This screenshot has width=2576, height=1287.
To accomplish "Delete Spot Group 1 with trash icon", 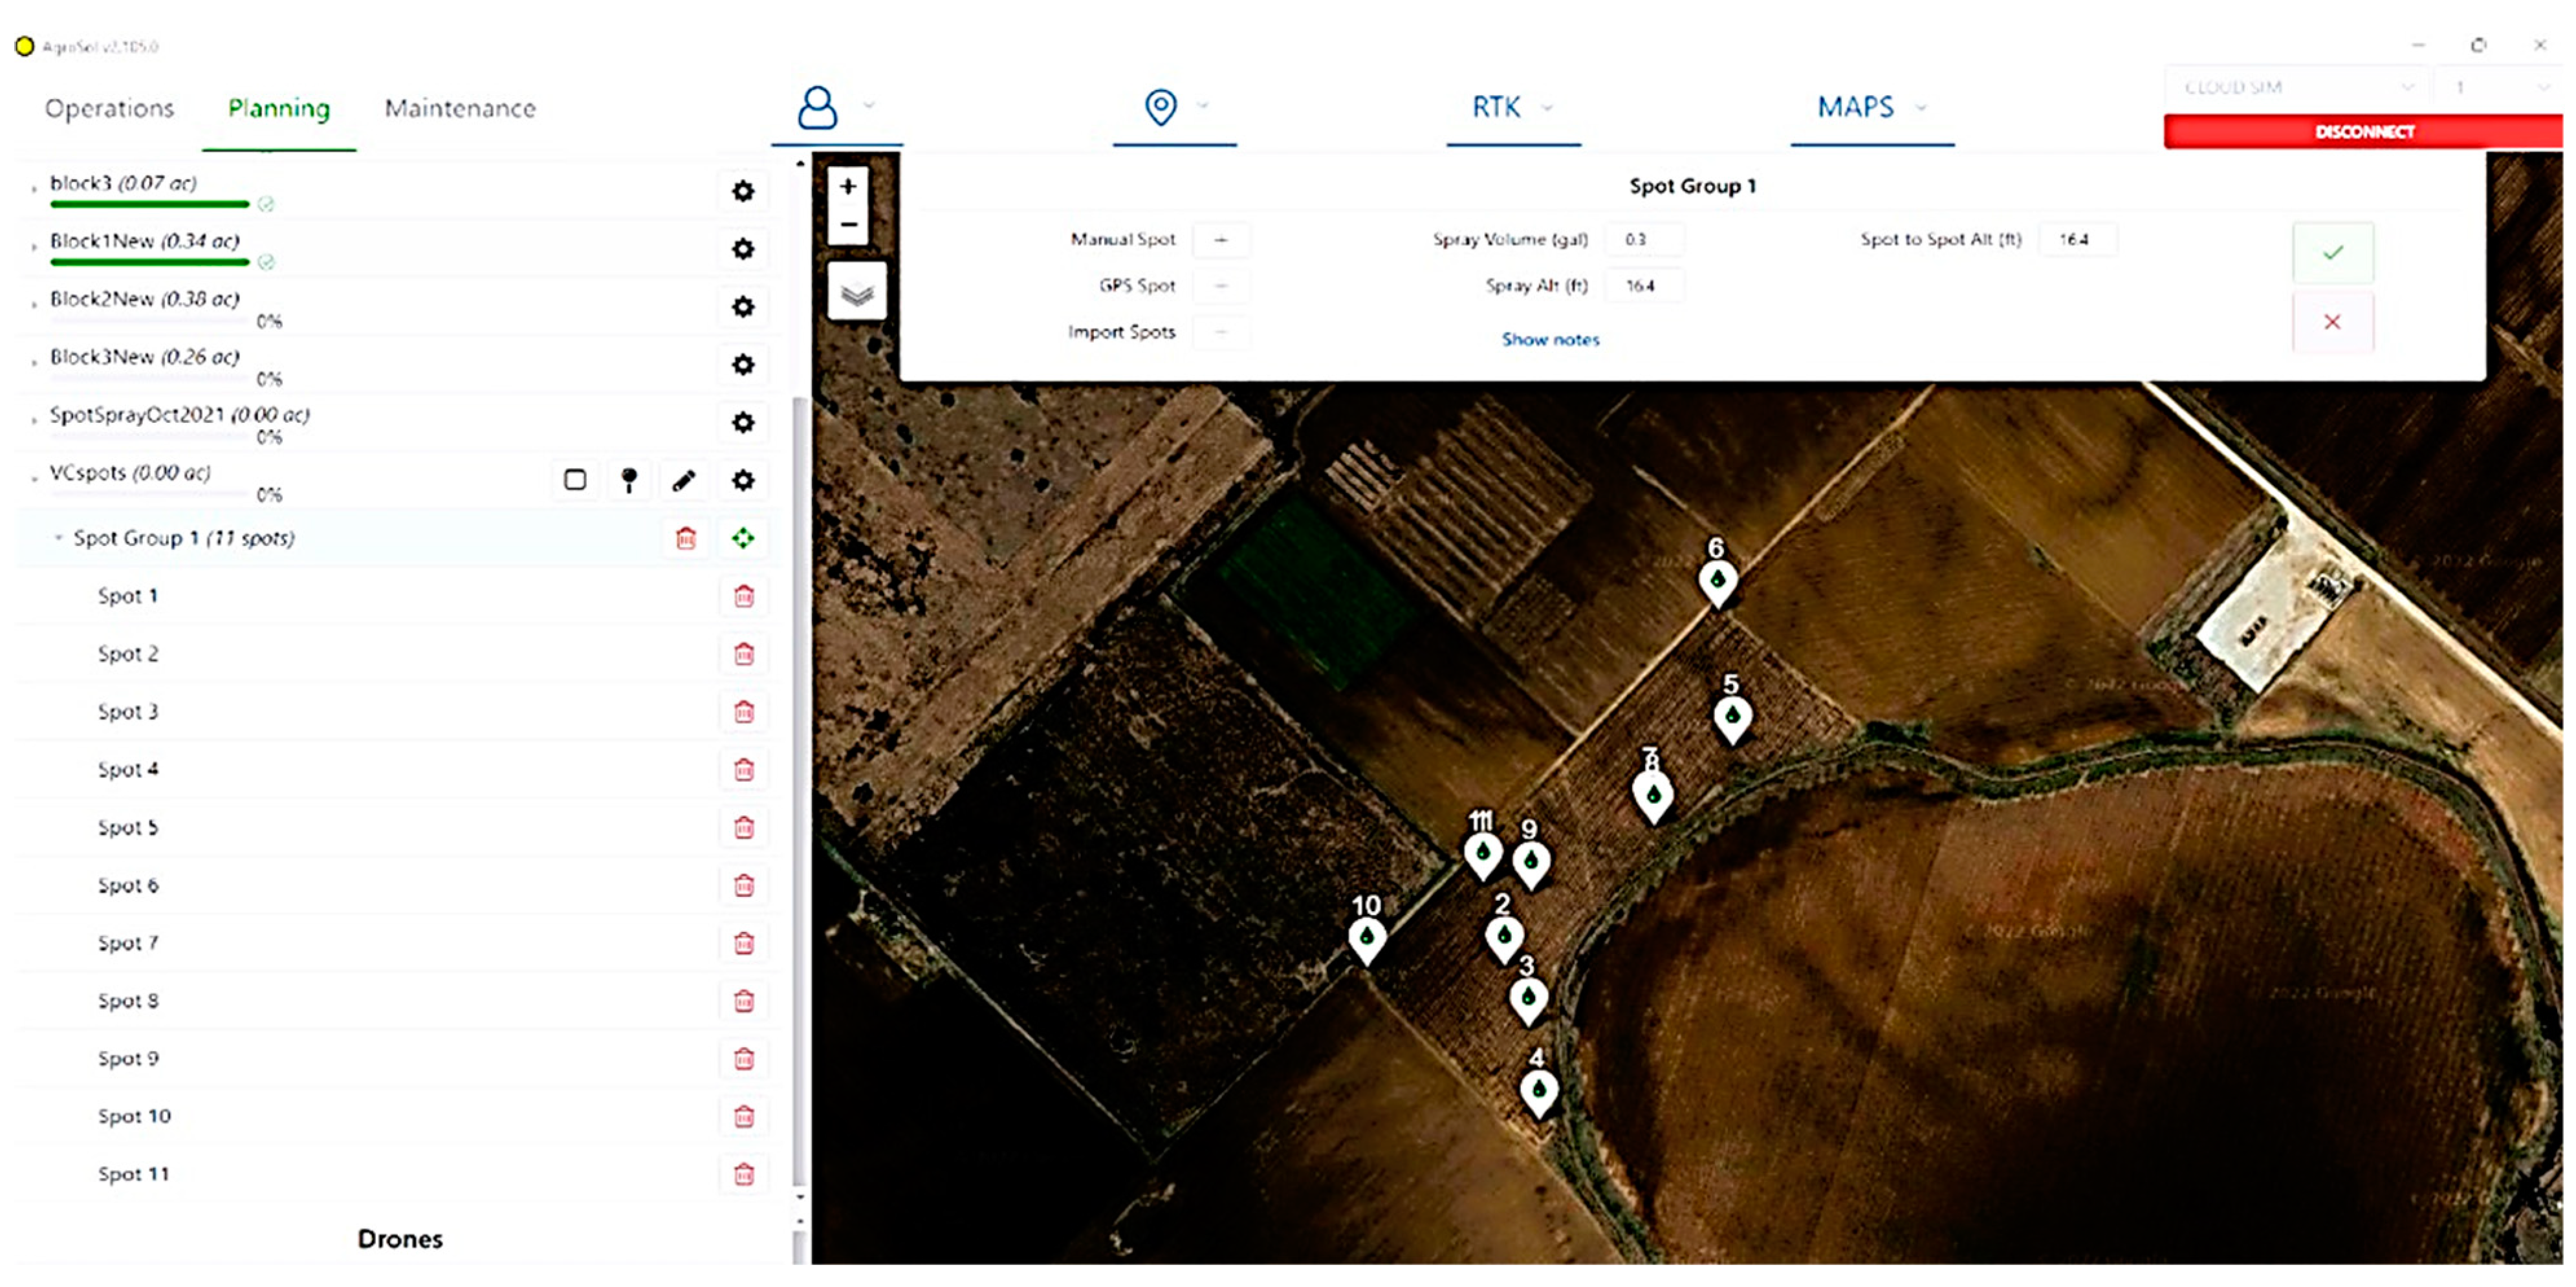I will point(685,538).
